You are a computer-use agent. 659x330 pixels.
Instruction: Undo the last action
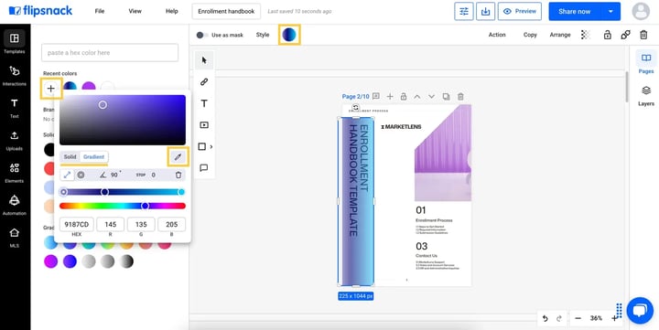[546, 319]
